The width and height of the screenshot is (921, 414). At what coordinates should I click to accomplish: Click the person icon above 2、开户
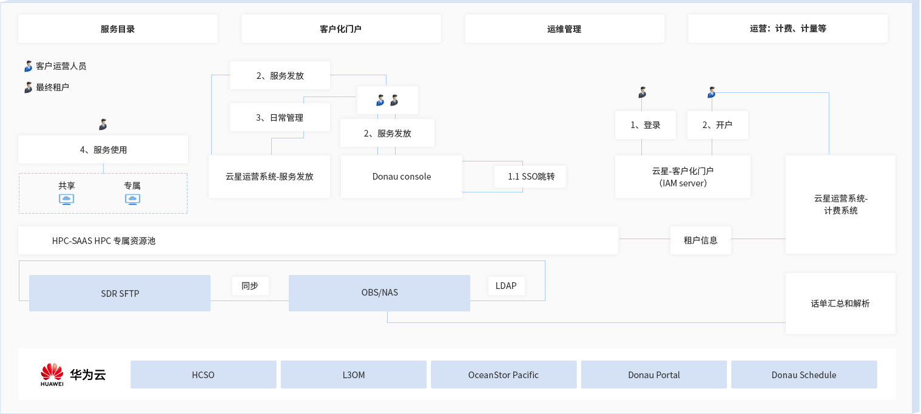click(712, 93)
